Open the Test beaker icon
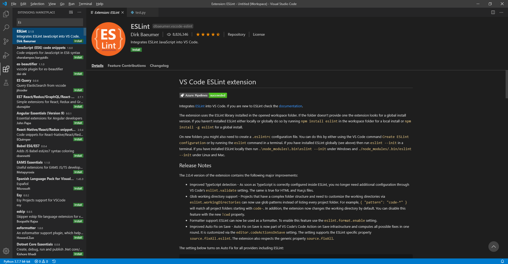Image resolution: width=508 pixels, height=264 pixels. click(6, 83)
